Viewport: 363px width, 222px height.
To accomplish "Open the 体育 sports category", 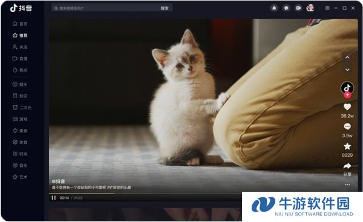I will pos(20,142).
